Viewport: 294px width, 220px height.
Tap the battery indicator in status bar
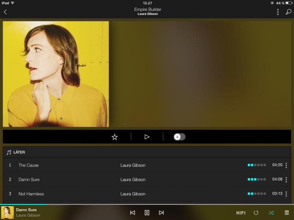coord(289,3)
